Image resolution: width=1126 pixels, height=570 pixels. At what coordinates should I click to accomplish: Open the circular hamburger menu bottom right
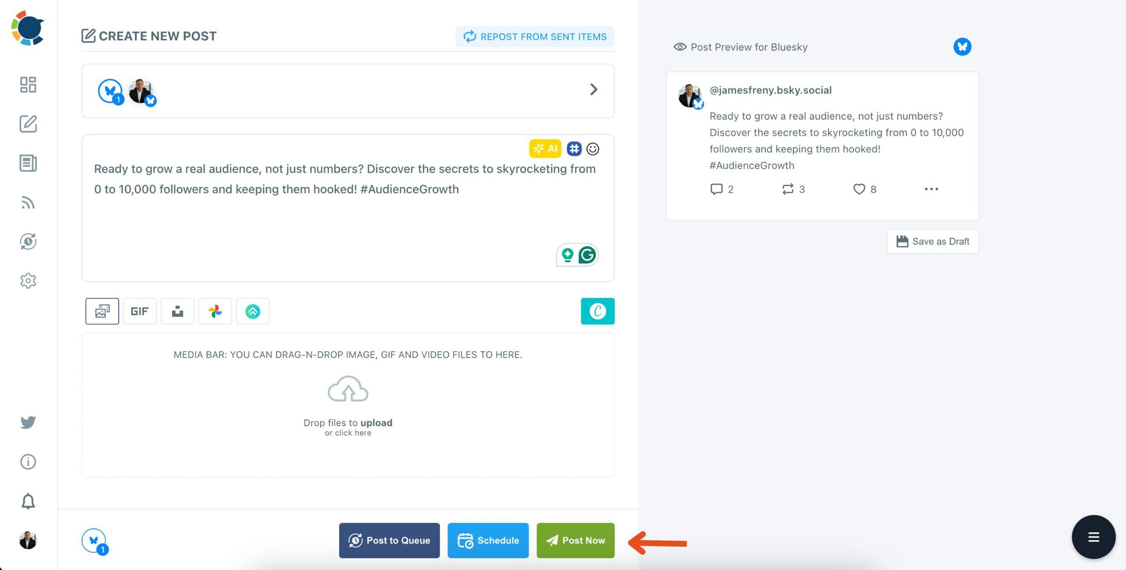pos(1094,537)
